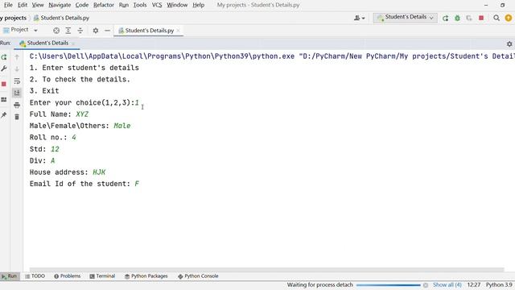Open the Python Packages tool window
Image resolution: width=515 pixels, height=290 pixels.
click(146, 276)
